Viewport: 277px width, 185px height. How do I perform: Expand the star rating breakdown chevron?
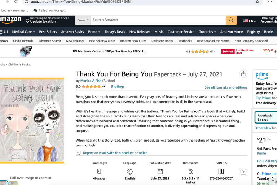[104, 87]
